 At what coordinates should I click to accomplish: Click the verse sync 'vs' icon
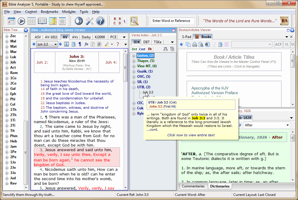point(165,49)
